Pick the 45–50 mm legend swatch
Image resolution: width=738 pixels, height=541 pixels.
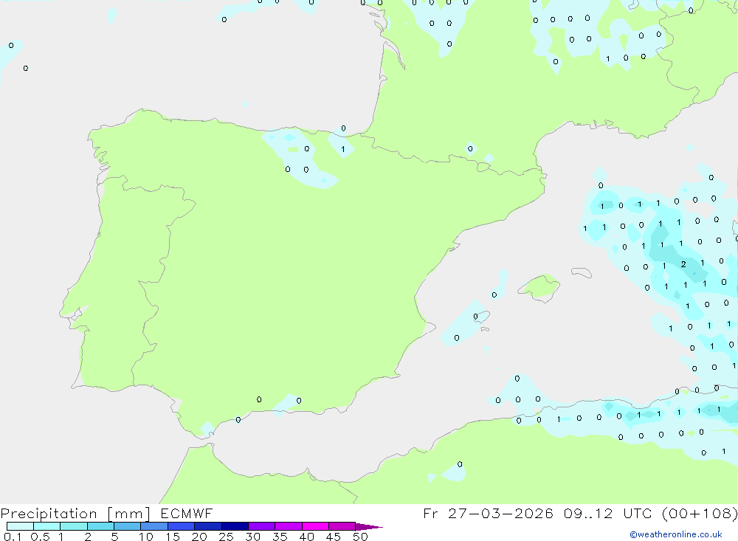pyautogui.click(x=342, y=526)
